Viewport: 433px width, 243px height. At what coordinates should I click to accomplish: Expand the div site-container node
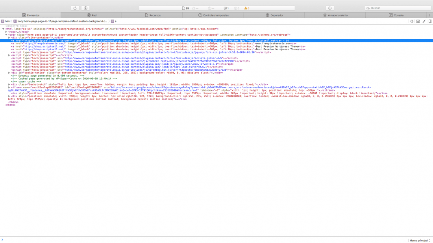pos(9,38)
